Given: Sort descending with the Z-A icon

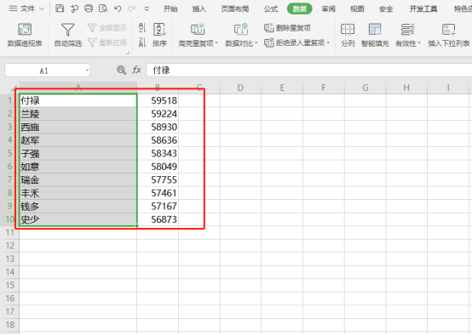Looking at the screenshot, I should 142,43.
